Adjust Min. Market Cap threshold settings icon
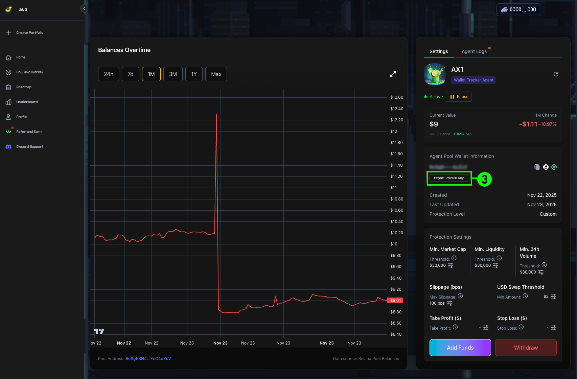 (451, 266)
